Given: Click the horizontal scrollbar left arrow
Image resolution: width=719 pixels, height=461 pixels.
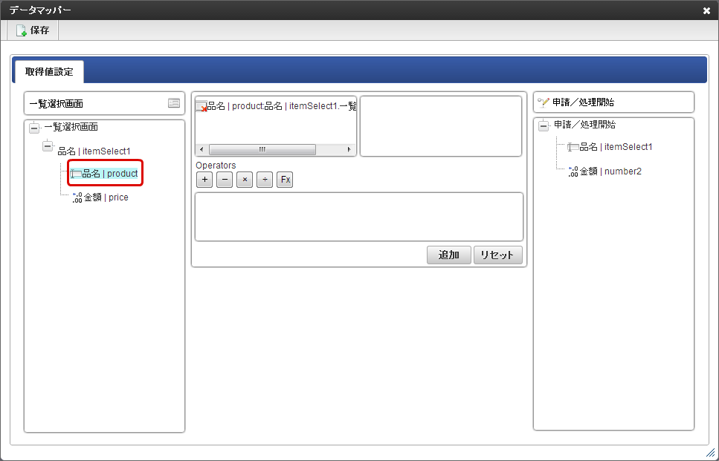Looking at the screenshot, I should click(201, 150).
